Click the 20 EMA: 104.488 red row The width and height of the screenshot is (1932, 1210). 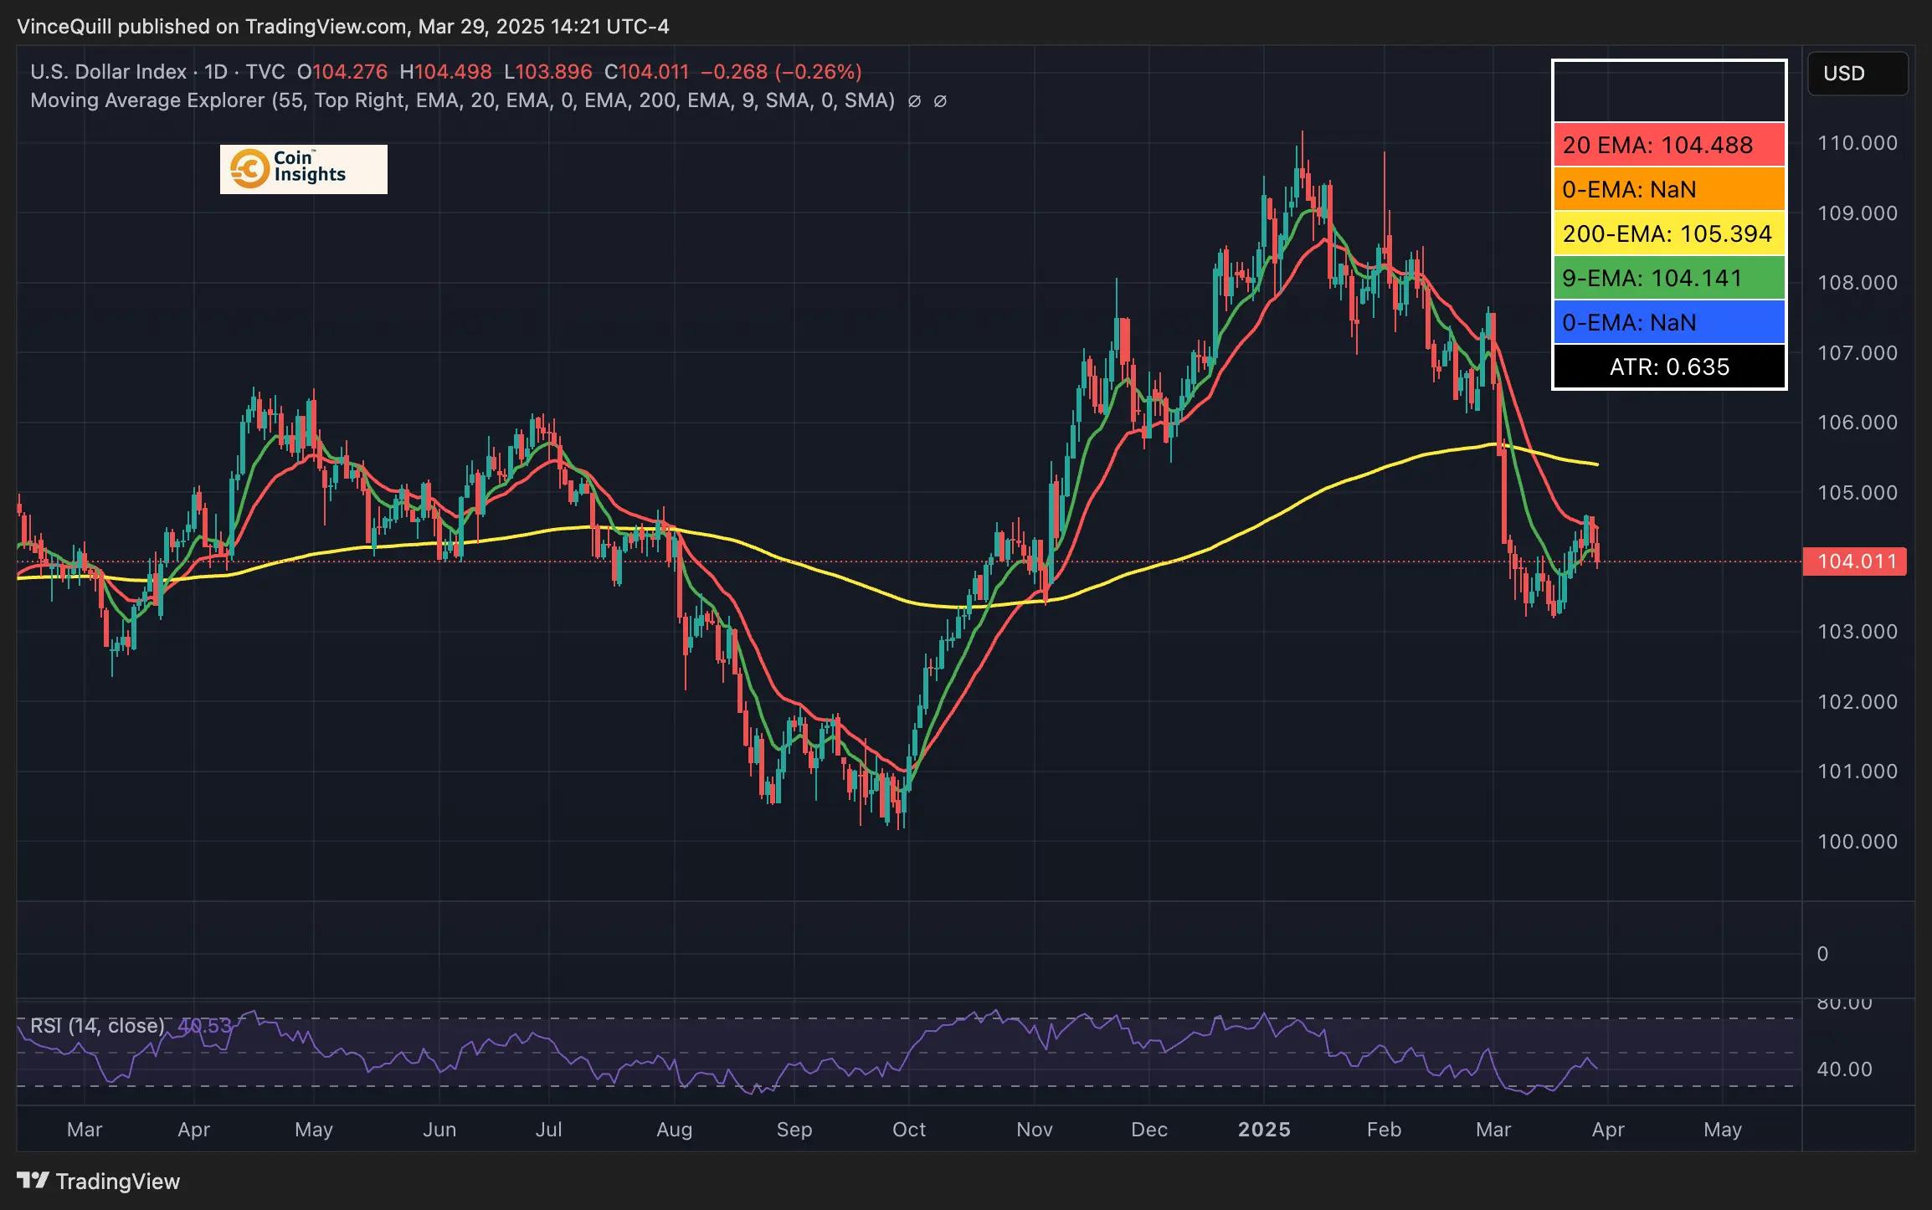(x=1669, y=145)
